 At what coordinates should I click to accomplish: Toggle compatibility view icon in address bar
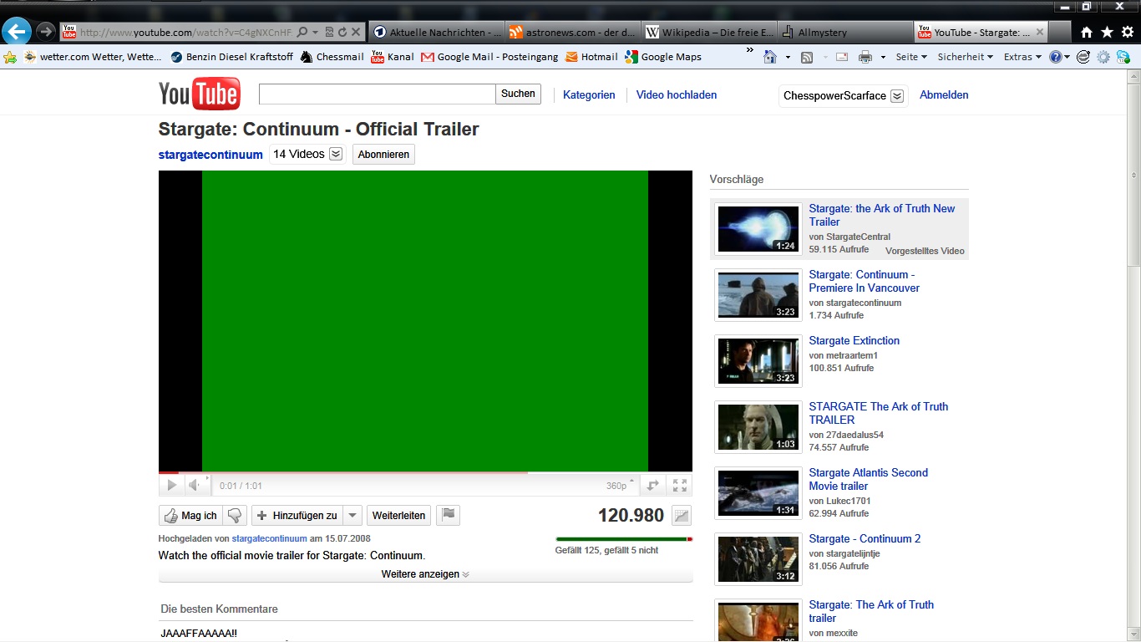click(x=329, y=33)
